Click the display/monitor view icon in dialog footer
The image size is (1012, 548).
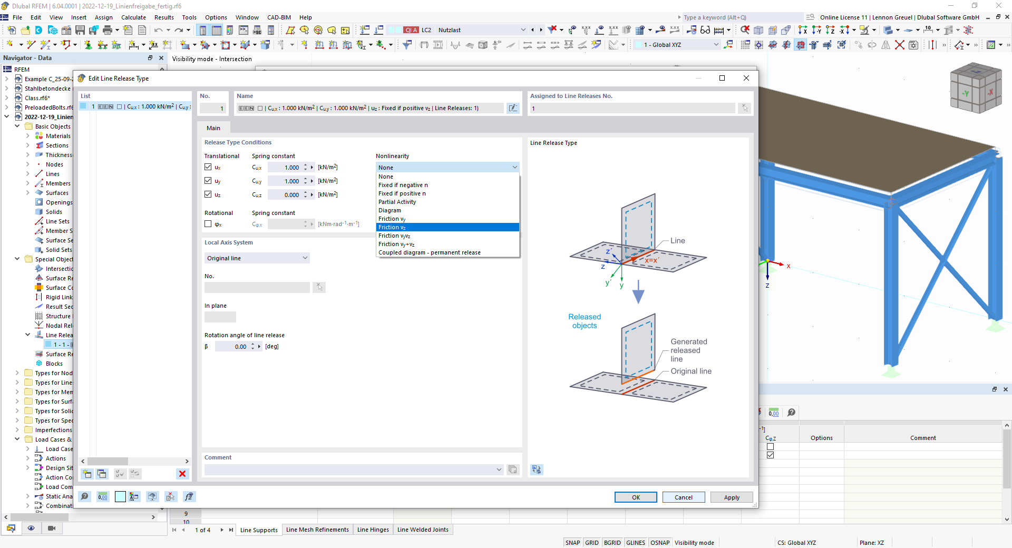click(x=152, y=496)
